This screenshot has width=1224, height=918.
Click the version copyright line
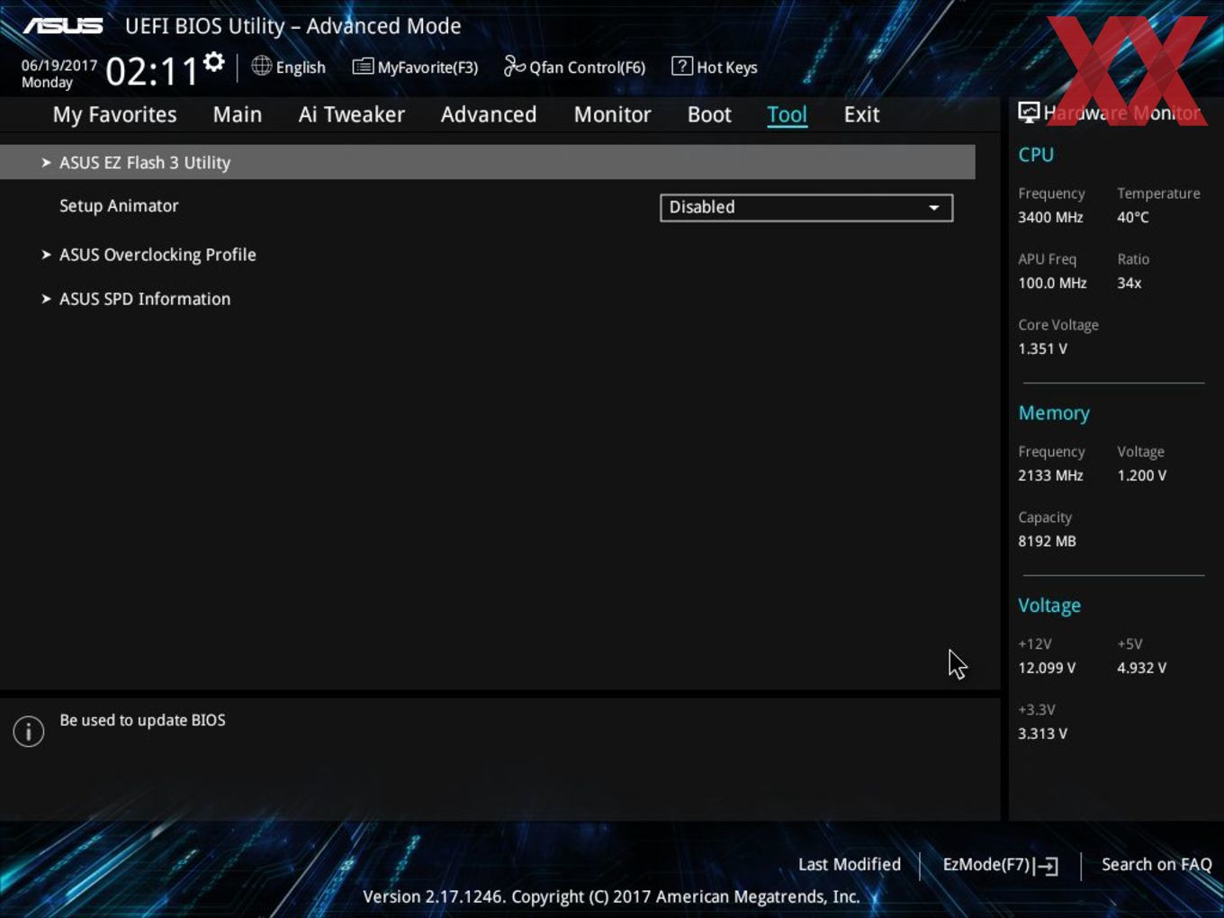point(611,897)
